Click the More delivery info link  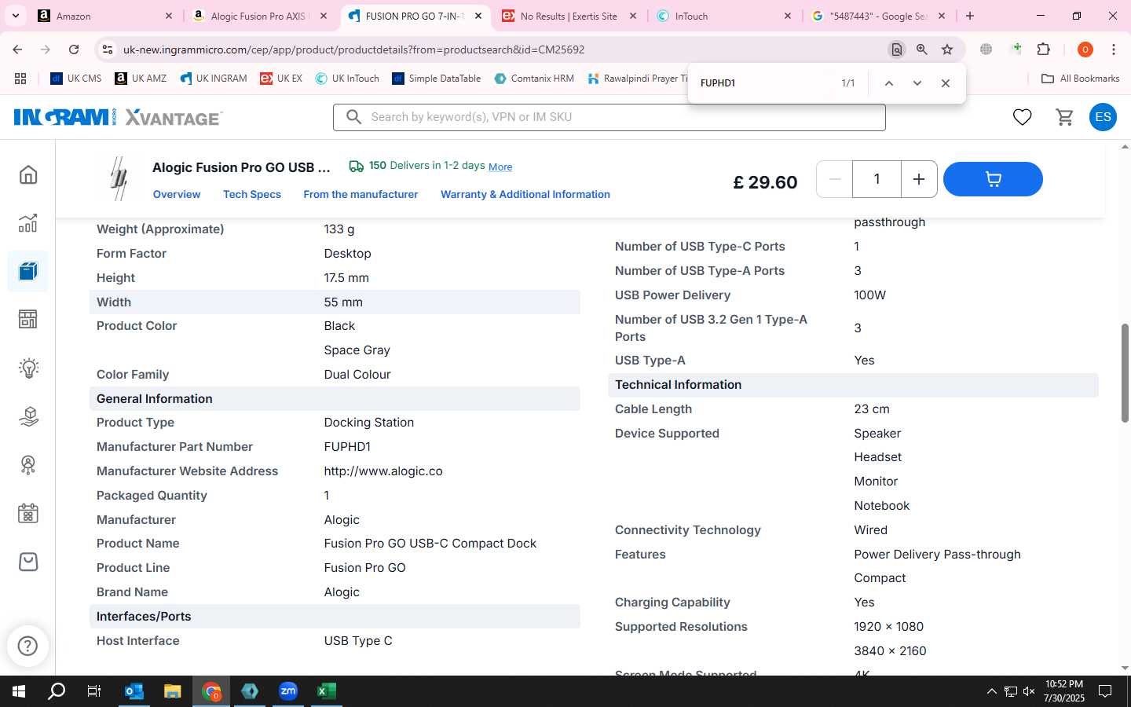click(500, 167)
